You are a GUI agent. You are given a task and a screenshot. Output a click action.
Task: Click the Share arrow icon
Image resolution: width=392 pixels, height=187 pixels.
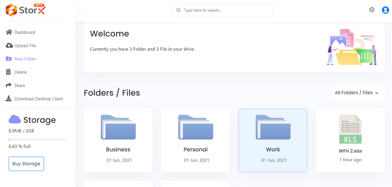(8, 85)
